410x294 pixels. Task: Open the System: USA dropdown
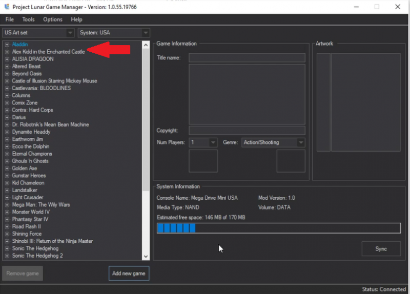click(x=114, y=33)
